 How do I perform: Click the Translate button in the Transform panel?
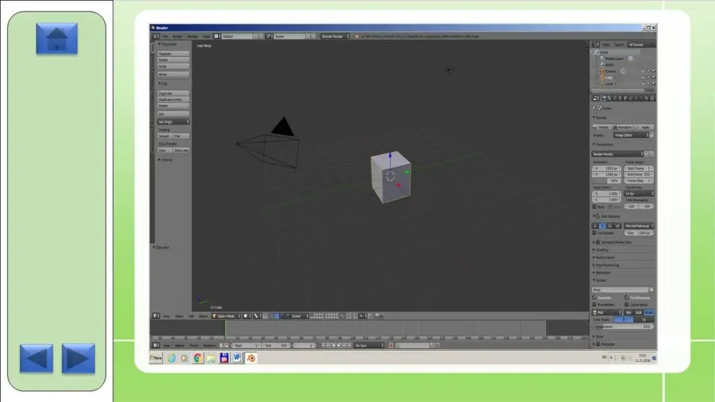coord(173,54)
